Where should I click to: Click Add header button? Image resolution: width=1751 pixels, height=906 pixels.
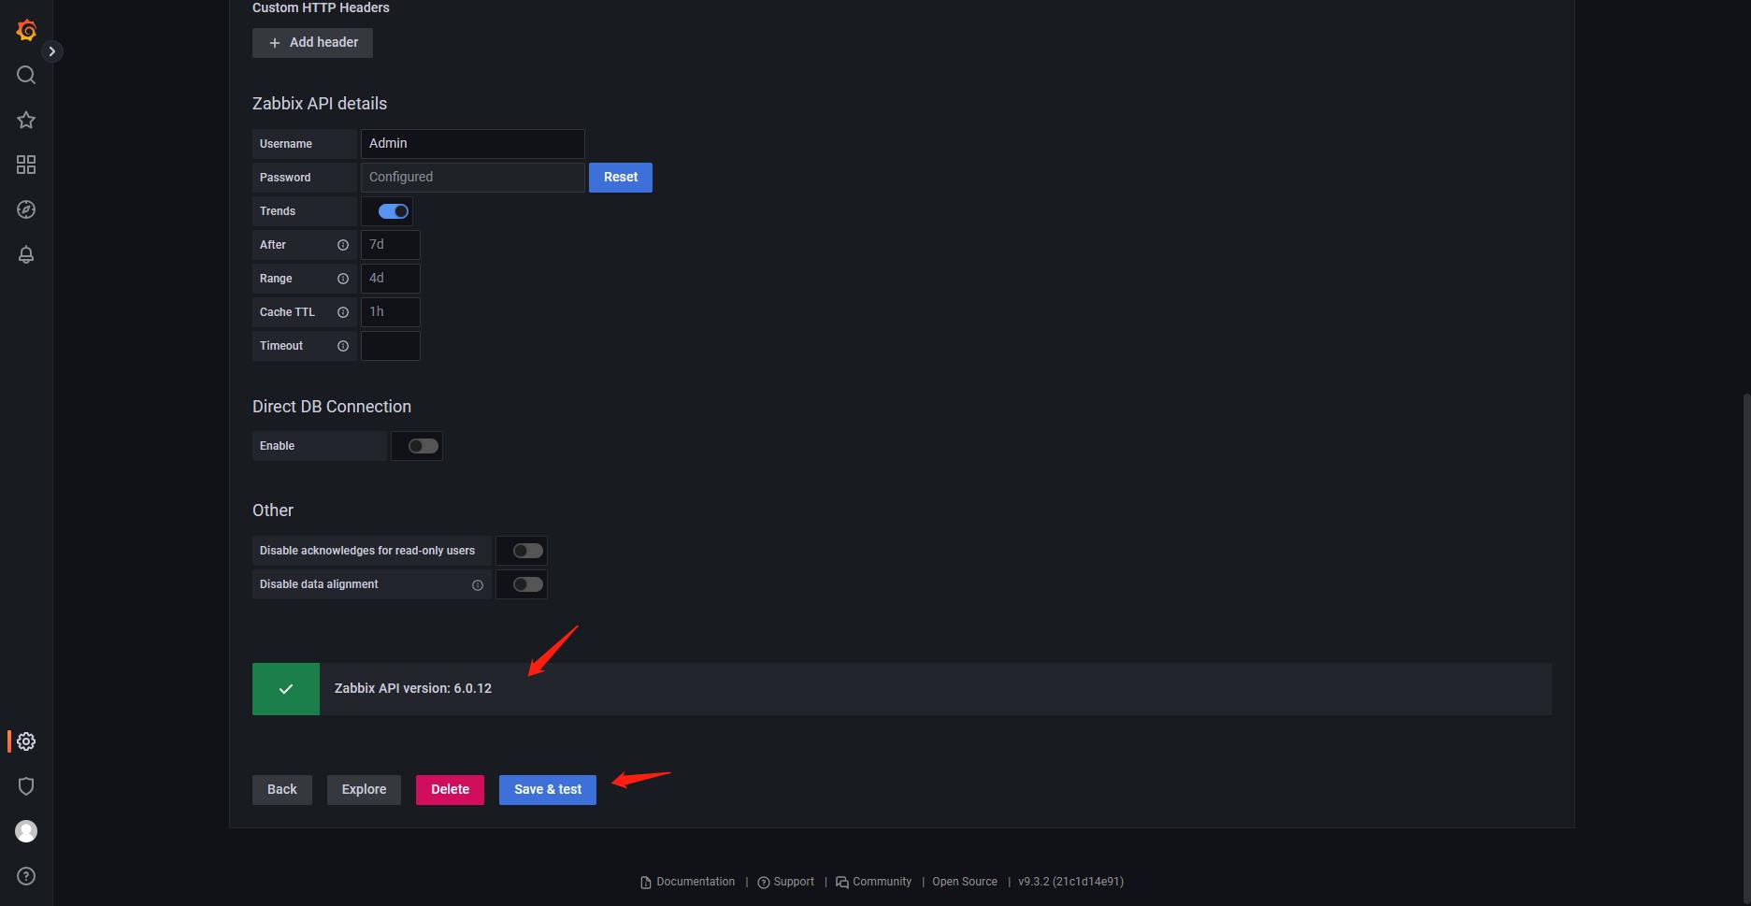[312, 42]
